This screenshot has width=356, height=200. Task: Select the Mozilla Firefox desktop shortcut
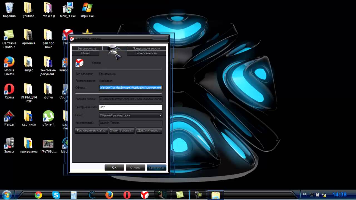click(9, 66)
